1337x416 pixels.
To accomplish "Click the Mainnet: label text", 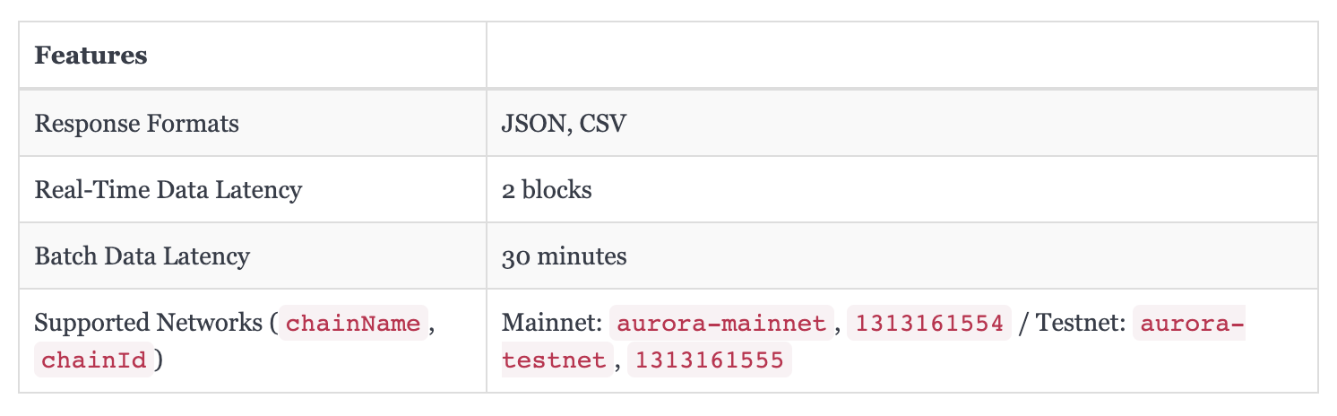I will (x=552, y=322).
